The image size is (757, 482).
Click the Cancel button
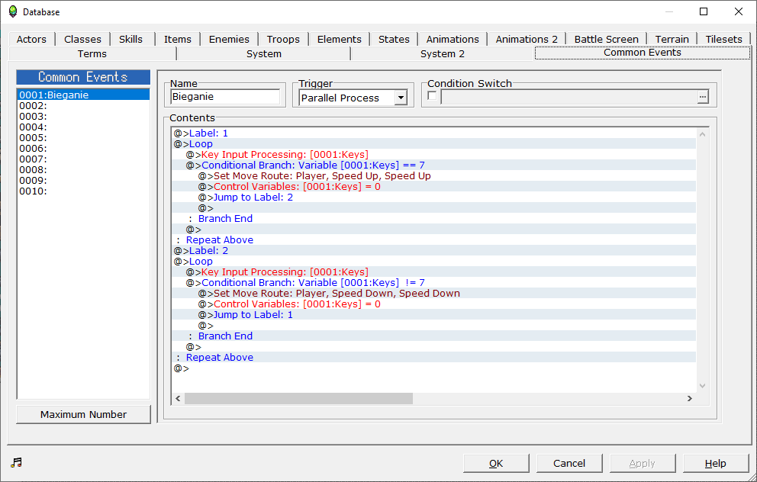569,463
